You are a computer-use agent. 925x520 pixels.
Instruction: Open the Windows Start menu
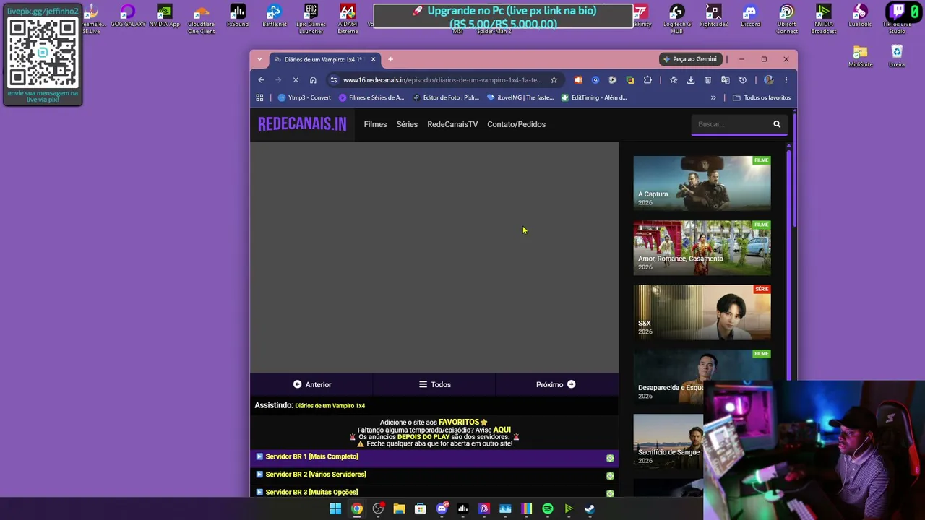tap(335, 509)
